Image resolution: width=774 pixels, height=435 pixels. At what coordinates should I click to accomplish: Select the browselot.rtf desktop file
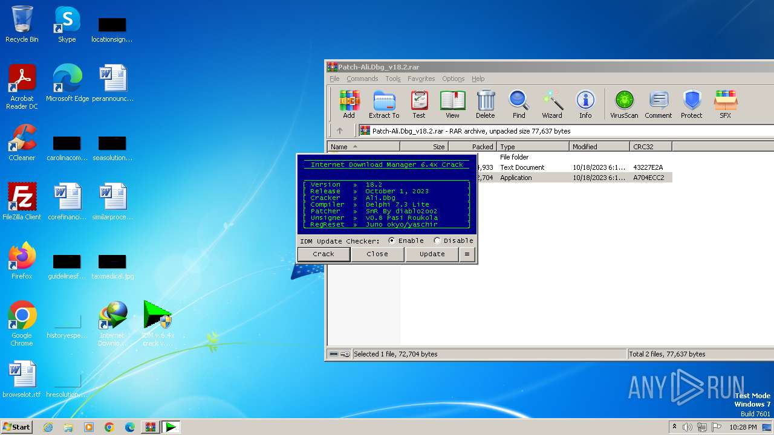pyautogui.click(x=22, y=379)
